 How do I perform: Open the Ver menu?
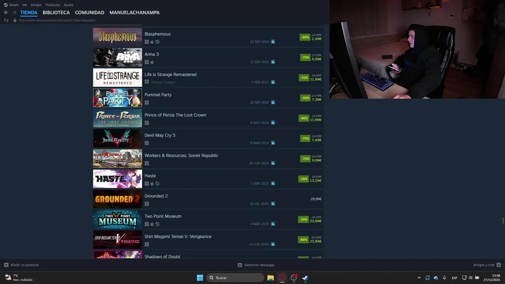25,5
